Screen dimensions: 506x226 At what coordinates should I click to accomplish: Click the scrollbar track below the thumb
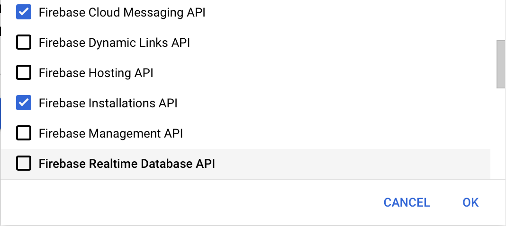click(x=501, y=132)
